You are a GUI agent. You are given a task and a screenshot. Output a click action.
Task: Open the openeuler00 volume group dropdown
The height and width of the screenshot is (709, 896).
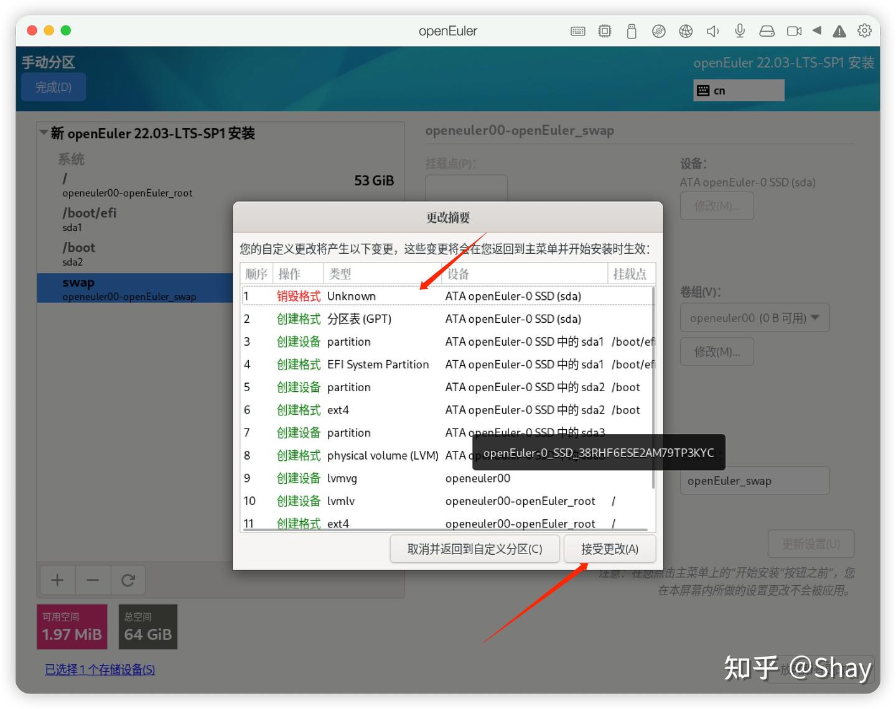pos(755,317)
